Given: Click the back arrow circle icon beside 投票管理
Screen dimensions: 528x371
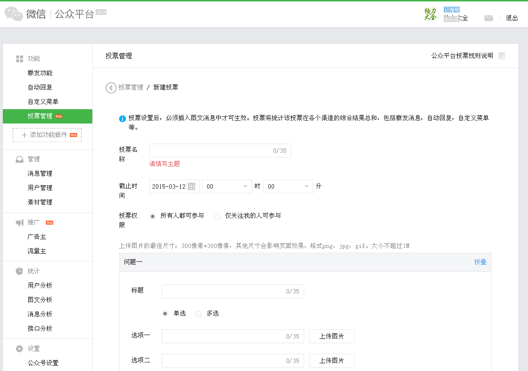Looking at the screenshot, I should [111, 88].
